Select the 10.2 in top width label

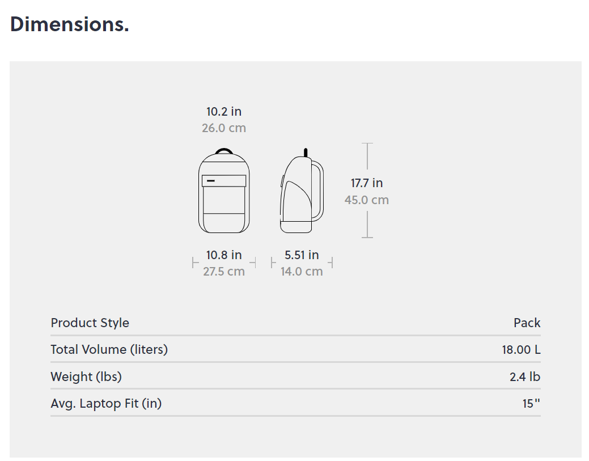click(224, 112)
